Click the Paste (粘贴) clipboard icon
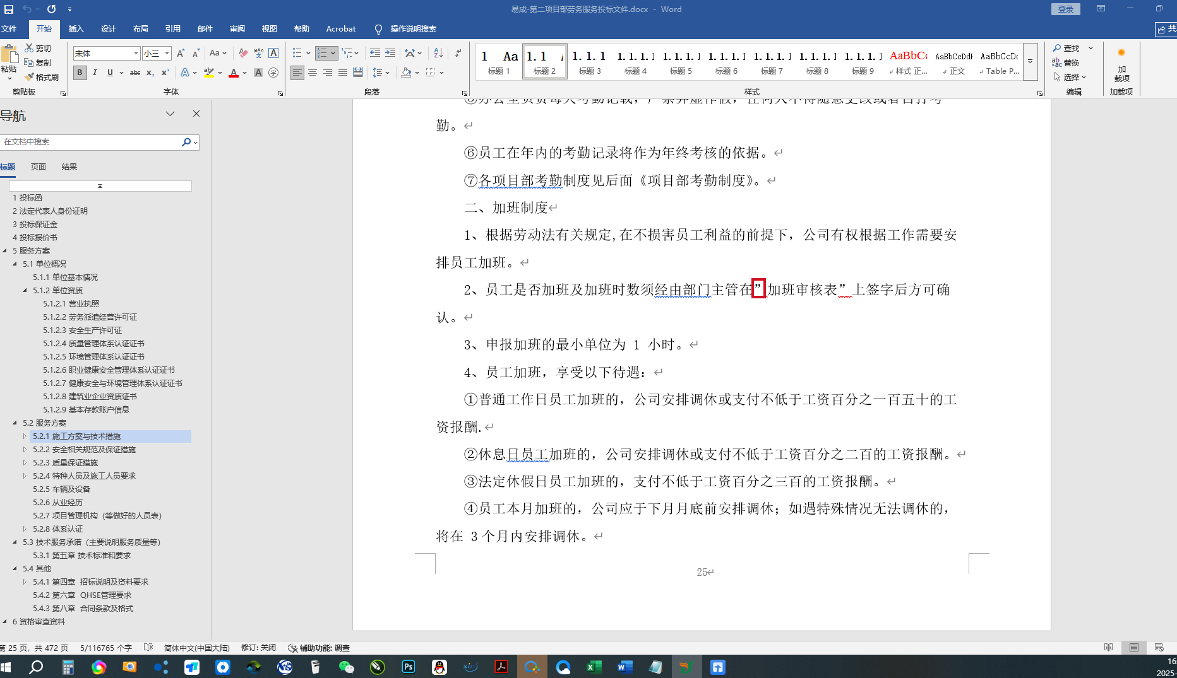 pyautogui.click(x=9, y=55)
